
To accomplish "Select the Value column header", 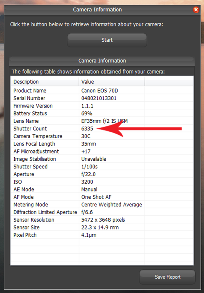I will [x=112, y=82].
